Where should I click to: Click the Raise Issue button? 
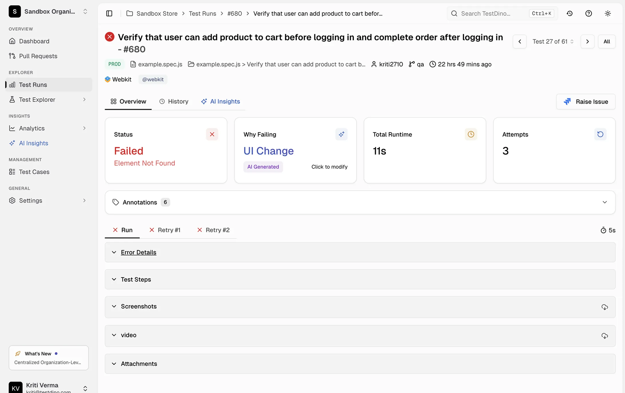tap(586, 102)
